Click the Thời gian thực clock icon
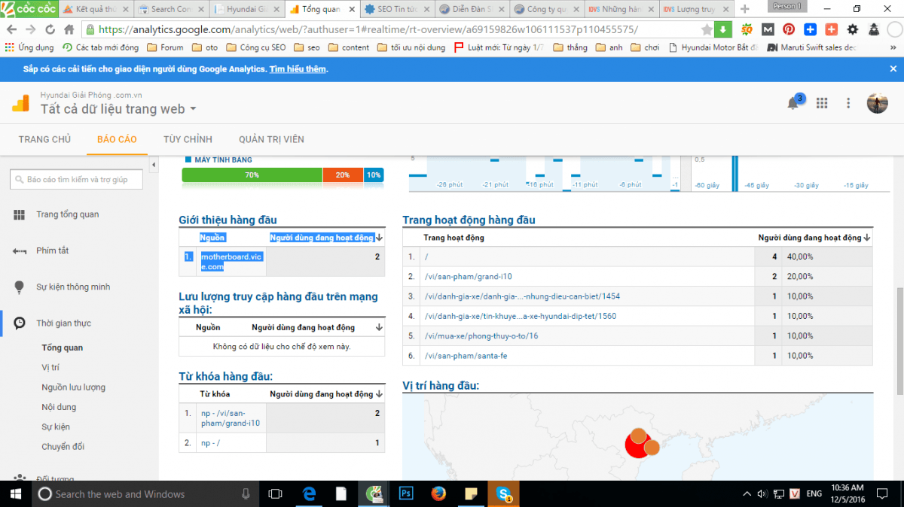The width and height of the screenshot is (904, 507). click(x=20, y=323)
